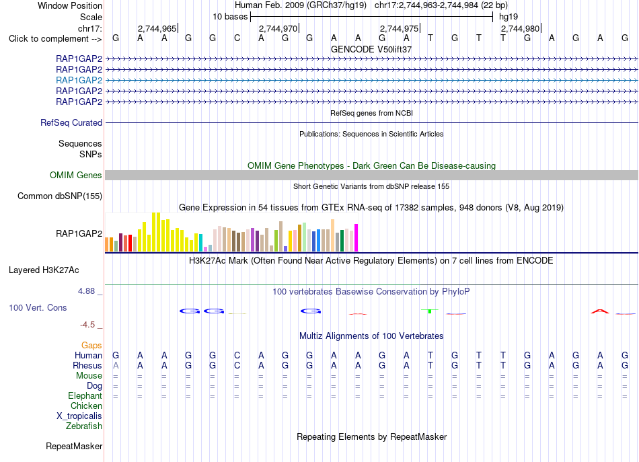Image resolution: width=639 pixels, height=462 pixels.
Task: Select the light-blue RAP1GAP2 transcript label
Action: [79, 80]
